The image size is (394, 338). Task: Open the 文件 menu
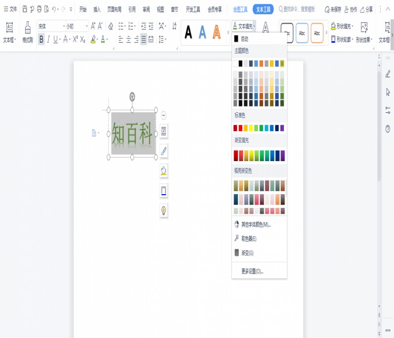coord(10,9)
